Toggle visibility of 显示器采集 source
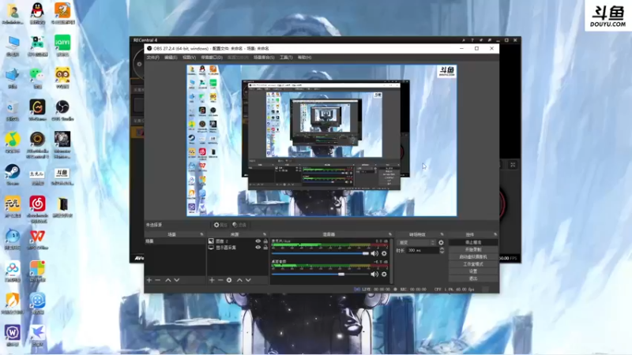 point(258,248)
